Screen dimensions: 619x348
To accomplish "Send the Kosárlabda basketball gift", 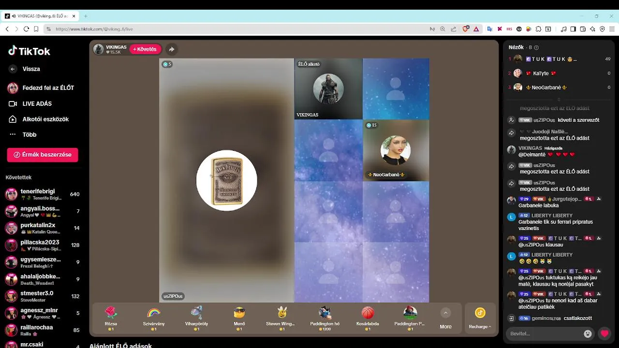I will [368, 318].
